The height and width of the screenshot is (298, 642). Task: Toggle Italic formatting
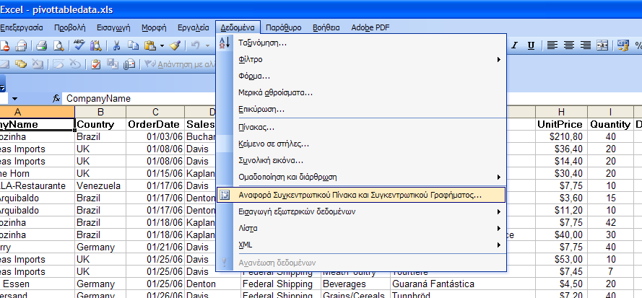click(x=514, y=45)
